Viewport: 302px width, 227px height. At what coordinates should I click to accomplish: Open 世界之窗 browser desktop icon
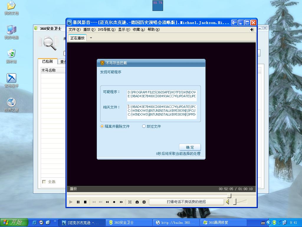click(x=12, y=105)
